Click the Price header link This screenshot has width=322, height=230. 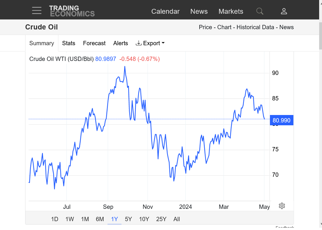(205, 27)
